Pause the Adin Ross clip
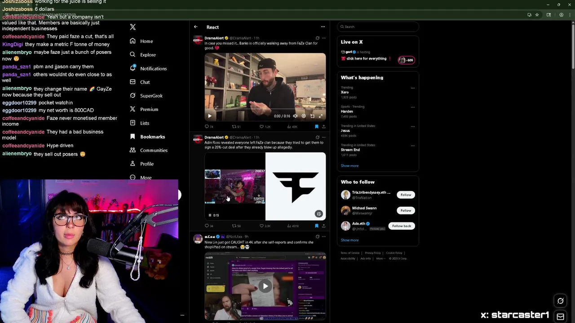 pyautogui.click(x=210, y=215)
